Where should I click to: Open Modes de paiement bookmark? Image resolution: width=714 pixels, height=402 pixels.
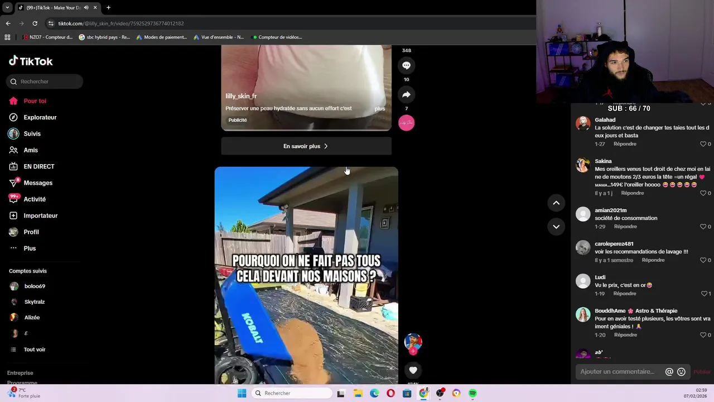coord(161,37)
